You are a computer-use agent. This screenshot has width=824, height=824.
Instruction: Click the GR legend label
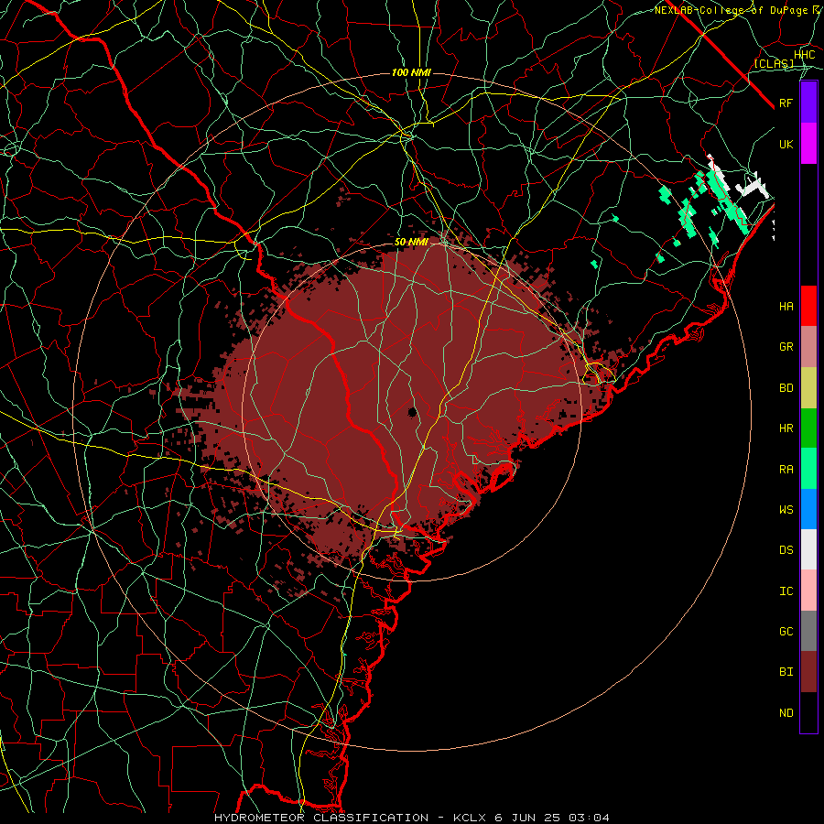[x=786, y=347]
